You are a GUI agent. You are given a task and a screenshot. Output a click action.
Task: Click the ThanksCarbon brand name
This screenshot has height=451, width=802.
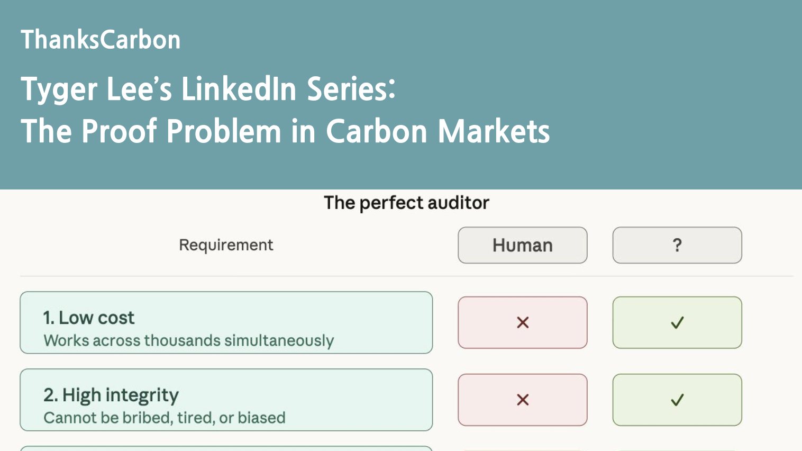101,40
